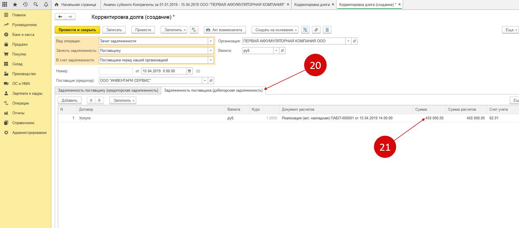Screen dimensions: 519x228
Task: Open Favorites star icon
Action: pos(15,4)
